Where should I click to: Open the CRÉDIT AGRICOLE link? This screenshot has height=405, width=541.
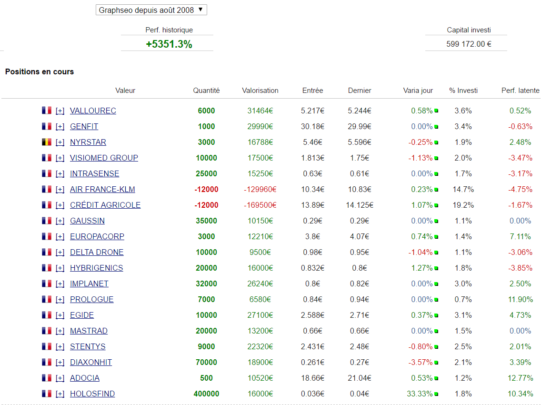pos(105,205)
